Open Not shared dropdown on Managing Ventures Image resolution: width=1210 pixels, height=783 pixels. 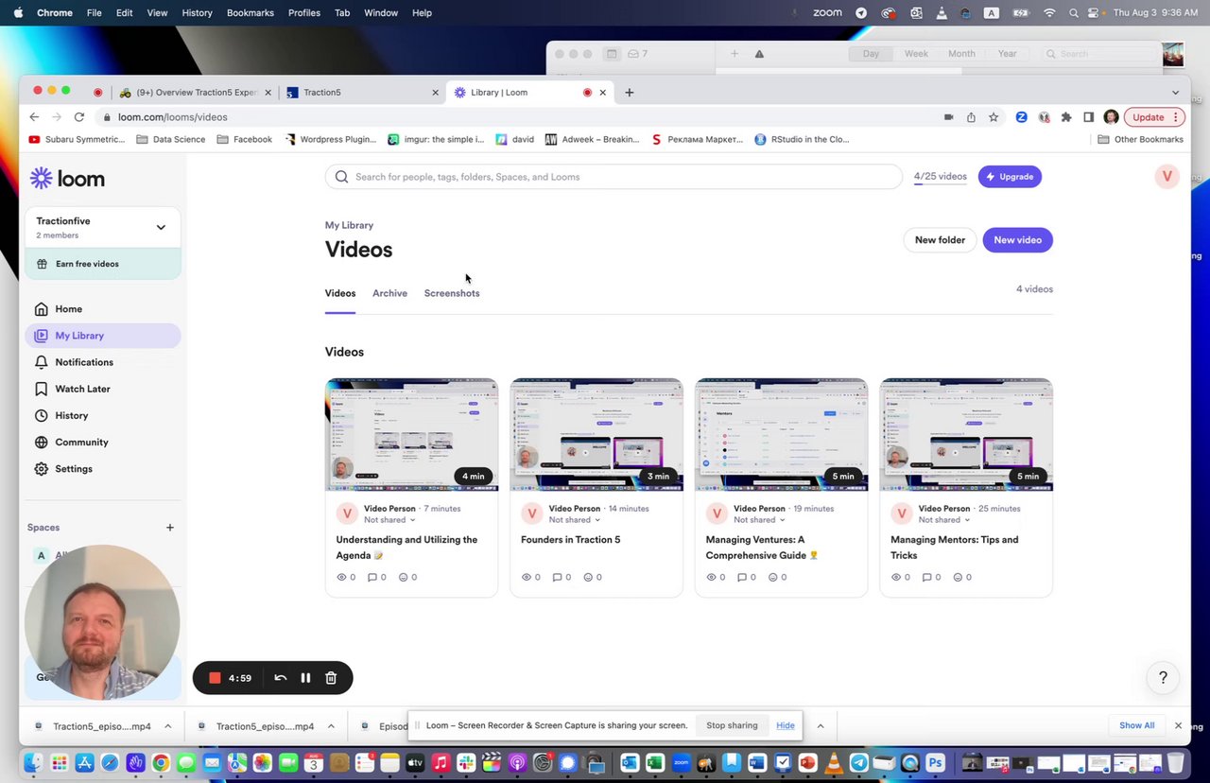coord(759,520)
